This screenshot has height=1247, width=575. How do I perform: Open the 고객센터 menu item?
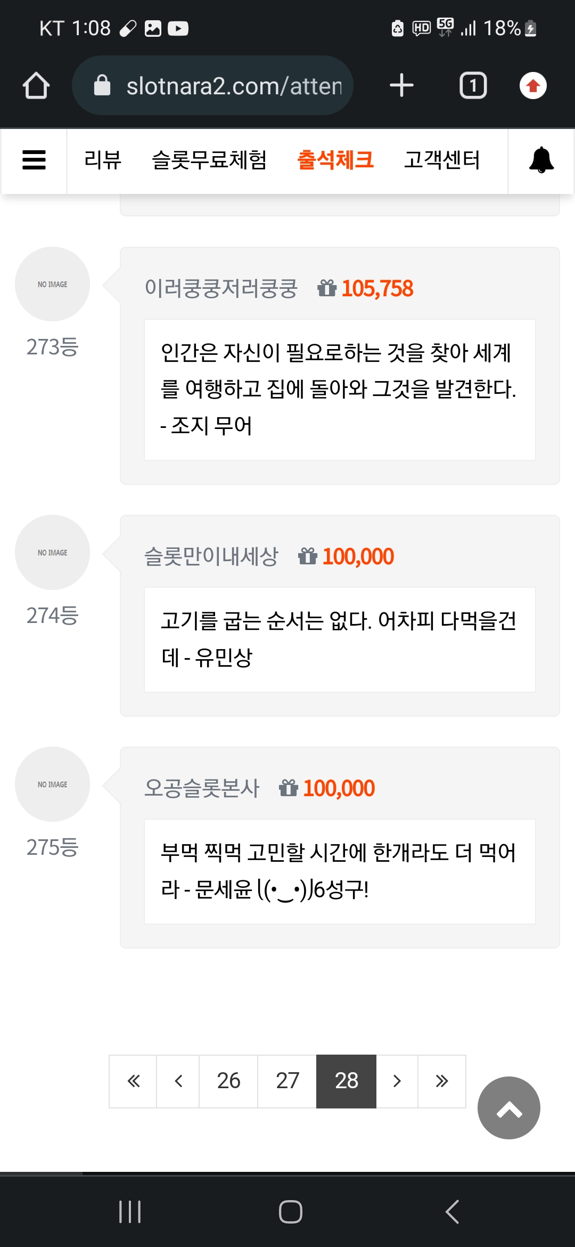[442, 160]
